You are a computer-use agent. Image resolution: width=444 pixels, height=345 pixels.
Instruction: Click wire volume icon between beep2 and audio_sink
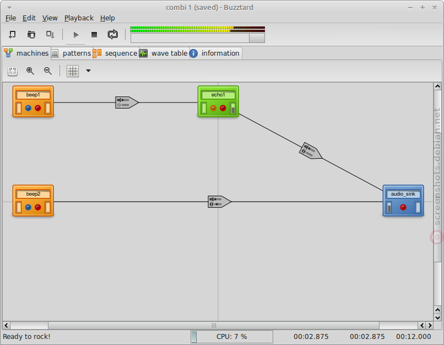click(x=219, y=202)
